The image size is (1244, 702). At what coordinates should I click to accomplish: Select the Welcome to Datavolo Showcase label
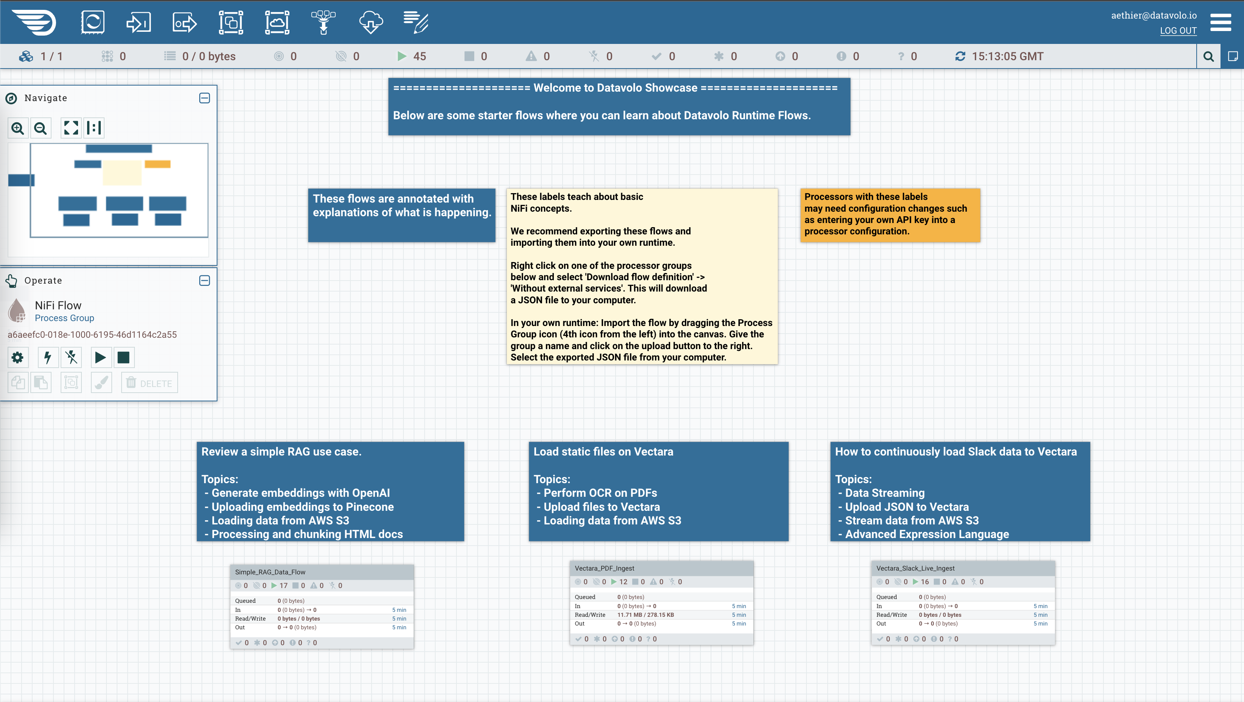[619, 106]
